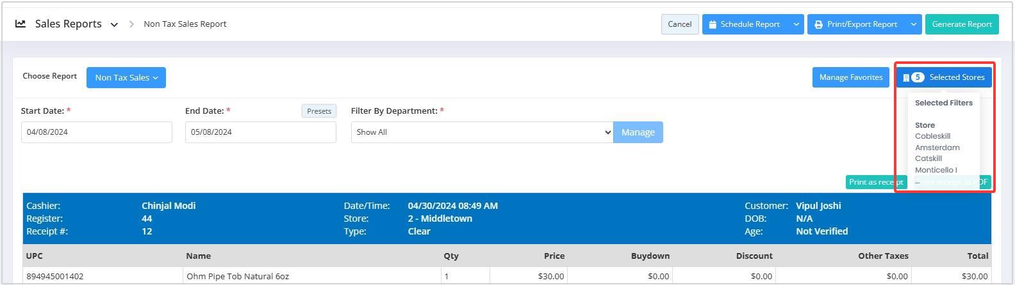Click the Sales Reports chart icon
The image size is (1015, 285).
21,24
